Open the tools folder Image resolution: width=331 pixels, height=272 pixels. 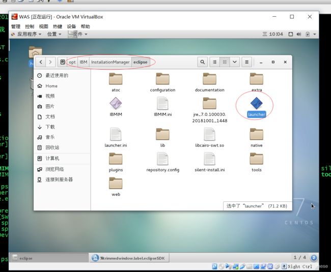257,162
